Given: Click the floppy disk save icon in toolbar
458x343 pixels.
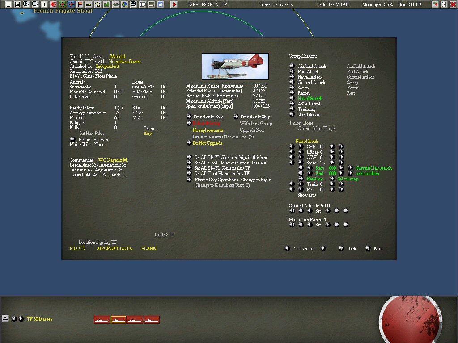Looking at the screenshot, I should pos(8,4).
